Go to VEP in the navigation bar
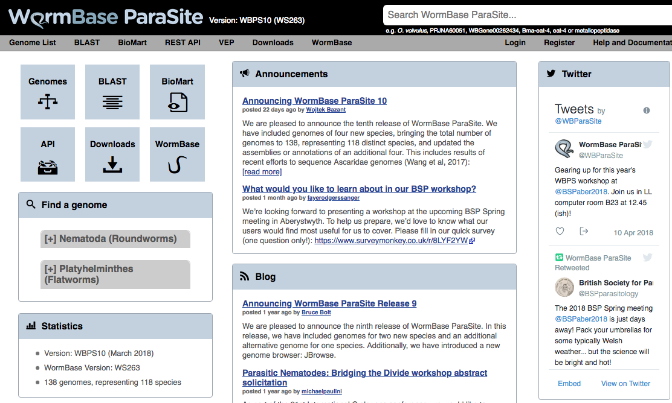 [x=226, y=43]
